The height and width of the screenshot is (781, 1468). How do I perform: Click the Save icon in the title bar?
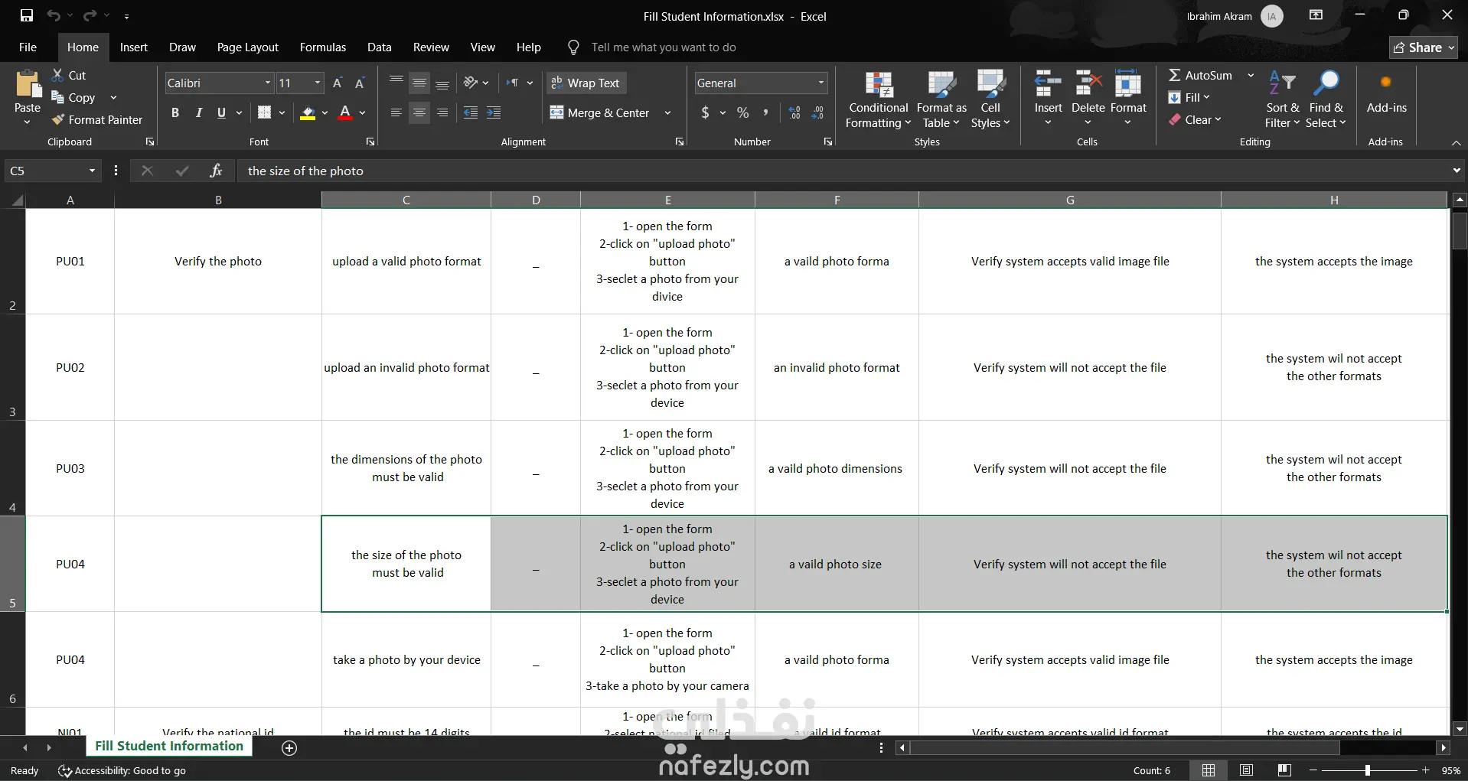tap(27, 15)
